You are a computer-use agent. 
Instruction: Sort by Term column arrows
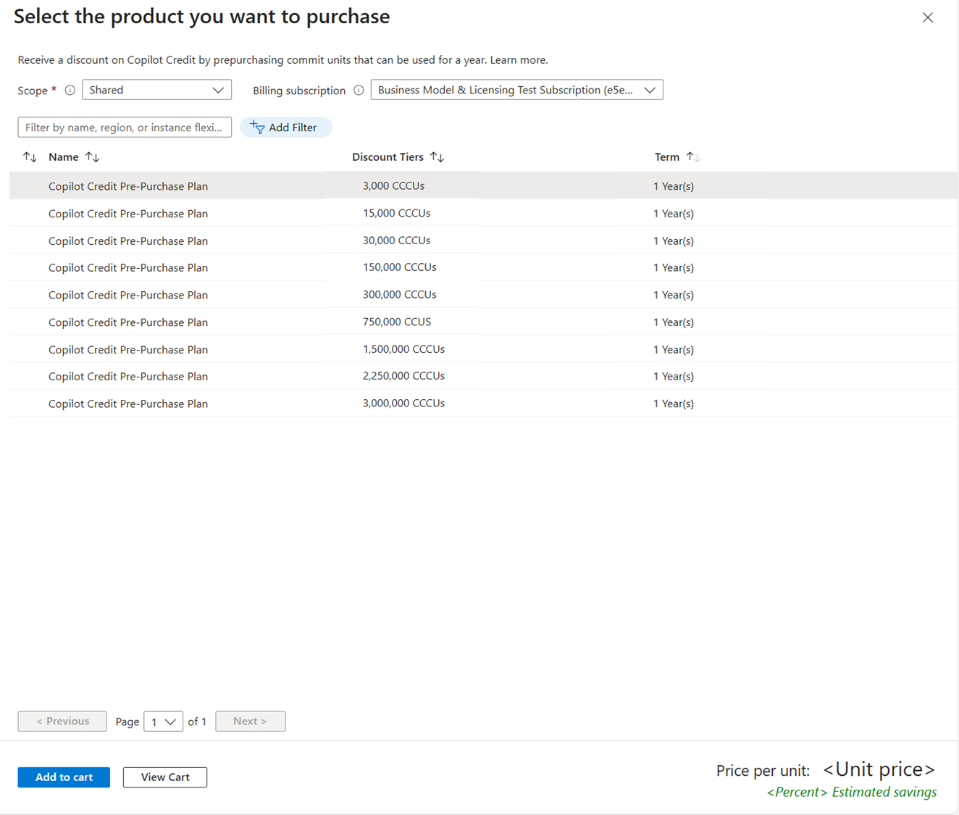click(x=693, y=157)
